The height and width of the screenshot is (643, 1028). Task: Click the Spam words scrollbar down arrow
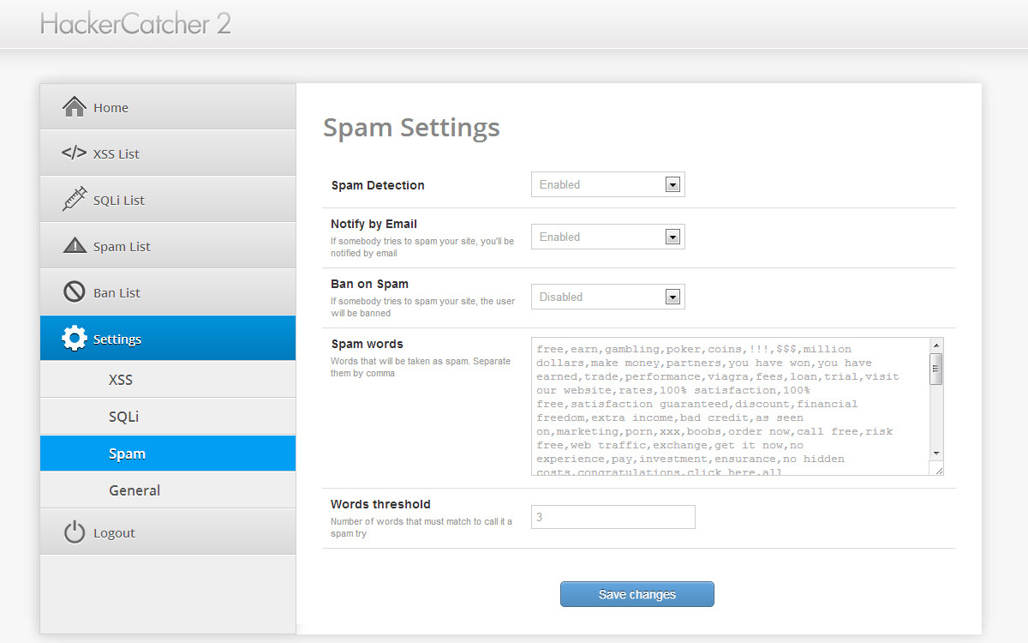(936, 453)
